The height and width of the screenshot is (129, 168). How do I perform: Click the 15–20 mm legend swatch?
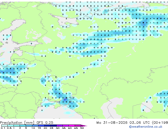tap(41, 126)
